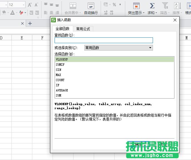191x160 pixels.
Task: Pick the COUNT function entry
Action: pos(60,80)
